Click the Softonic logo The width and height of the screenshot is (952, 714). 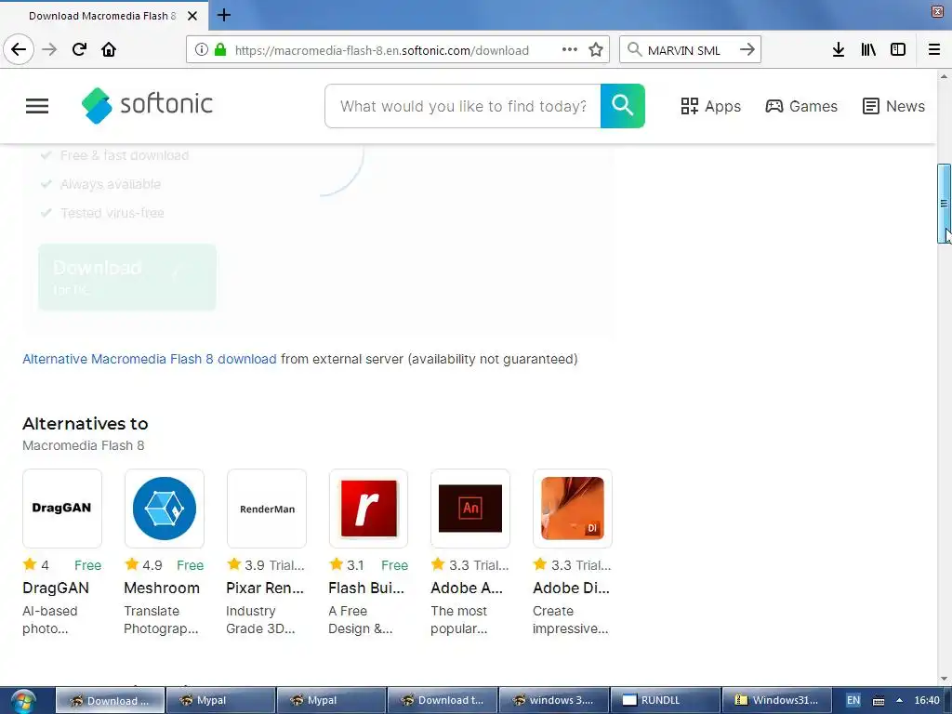pos(147,105)
